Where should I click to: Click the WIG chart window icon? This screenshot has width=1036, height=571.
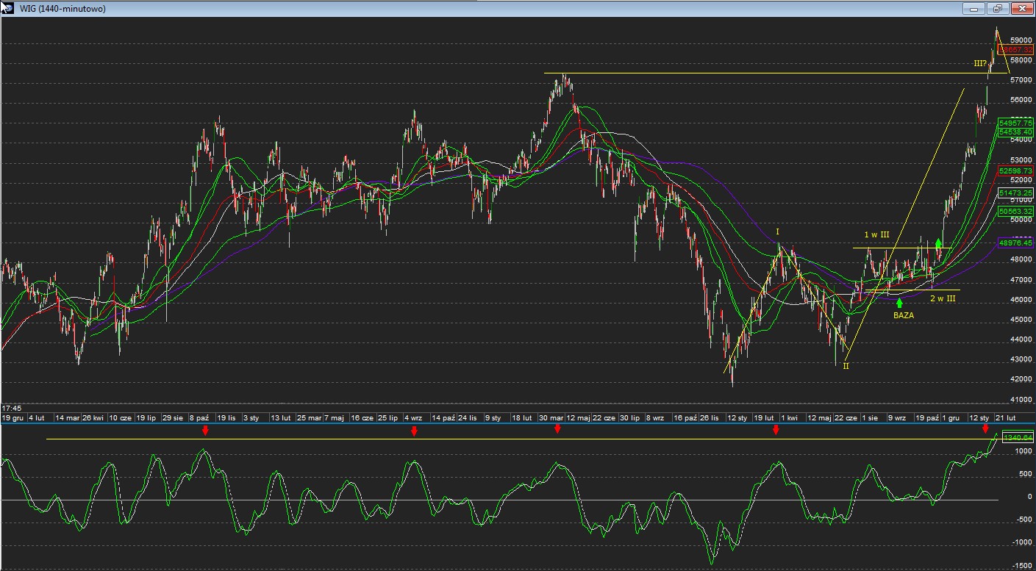click(7, 8)
